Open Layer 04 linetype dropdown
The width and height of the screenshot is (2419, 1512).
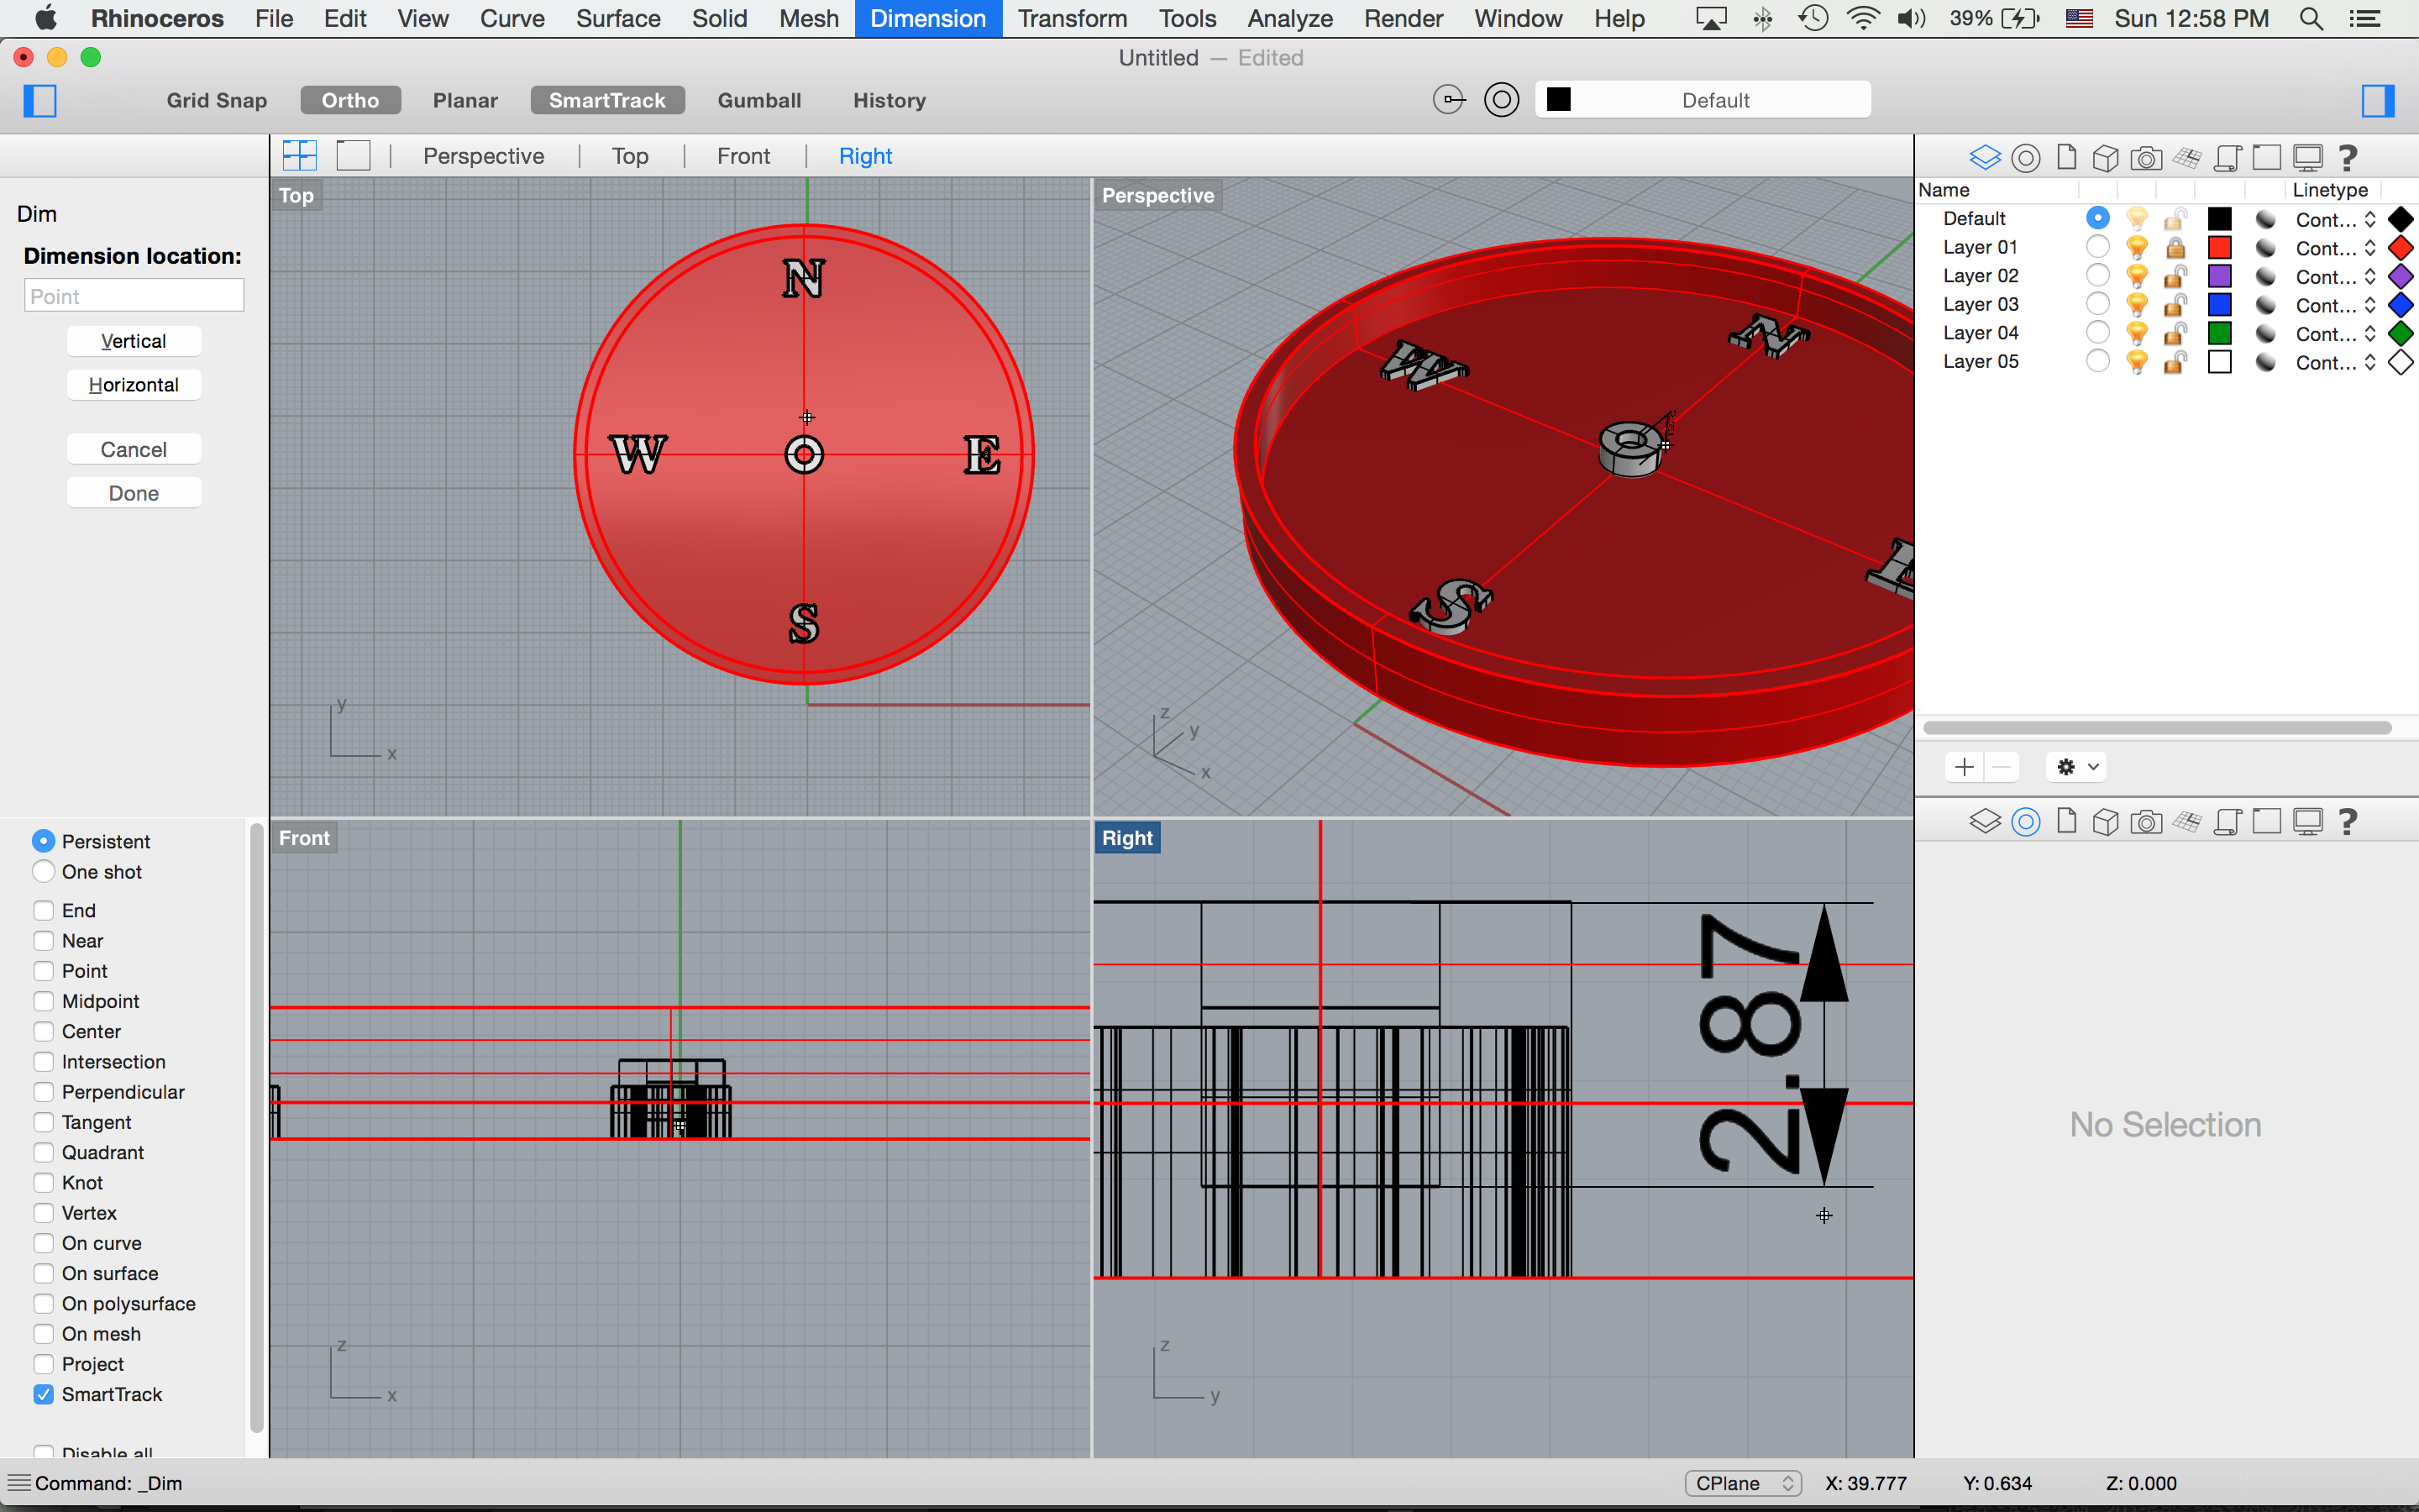pos(2335,334)
